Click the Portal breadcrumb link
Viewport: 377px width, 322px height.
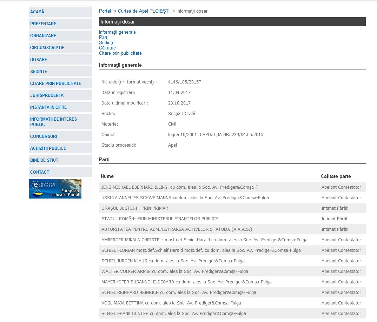[x=105, y=11]
